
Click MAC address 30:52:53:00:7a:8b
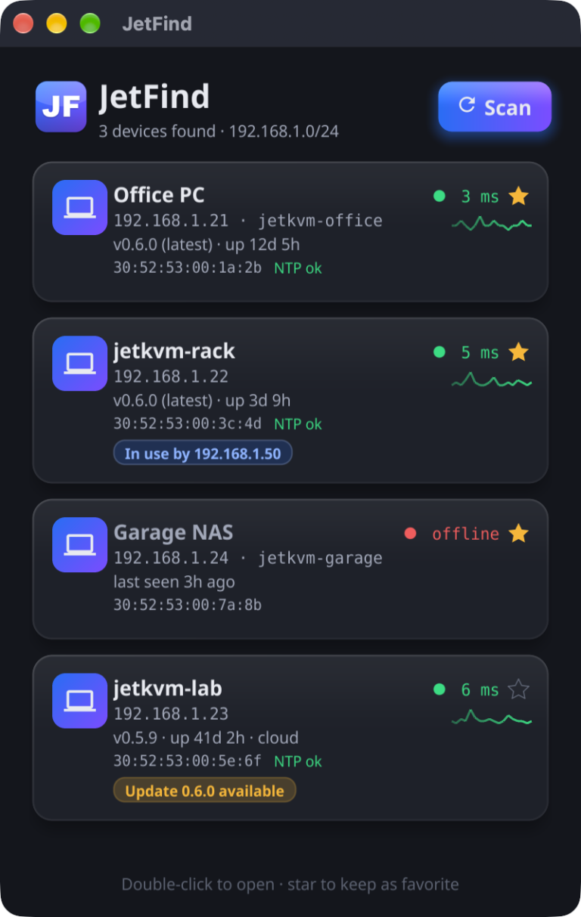pyautogui.click(x=188, y=605)
